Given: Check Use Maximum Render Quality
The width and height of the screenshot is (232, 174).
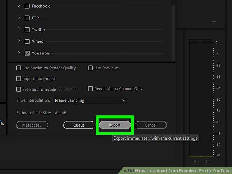Looking at the screenshot, I should (18, 68).
